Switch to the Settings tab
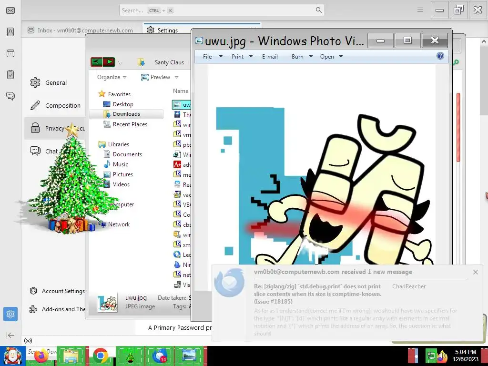488x366 pixels. pos(167,30)
